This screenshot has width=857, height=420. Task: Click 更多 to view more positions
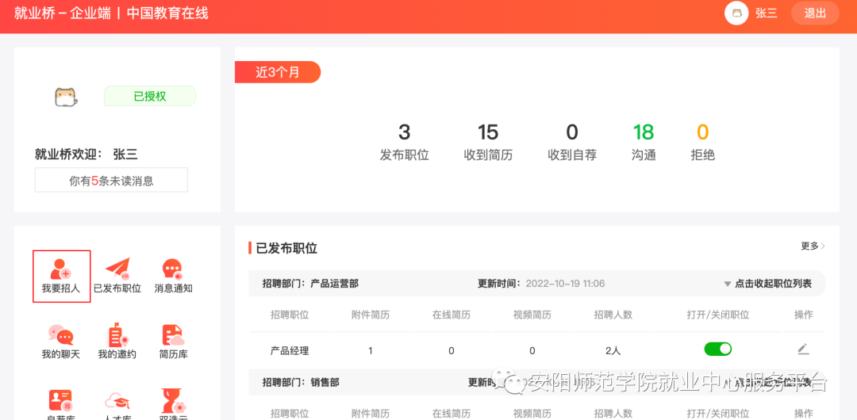click(x=813, y=246)
